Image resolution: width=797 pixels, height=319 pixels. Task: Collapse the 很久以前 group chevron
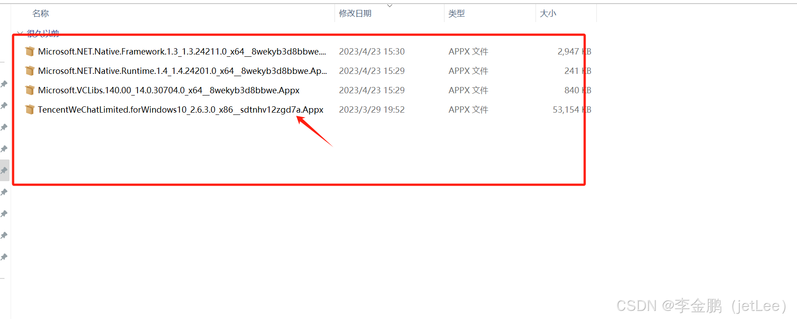(19, 33)
